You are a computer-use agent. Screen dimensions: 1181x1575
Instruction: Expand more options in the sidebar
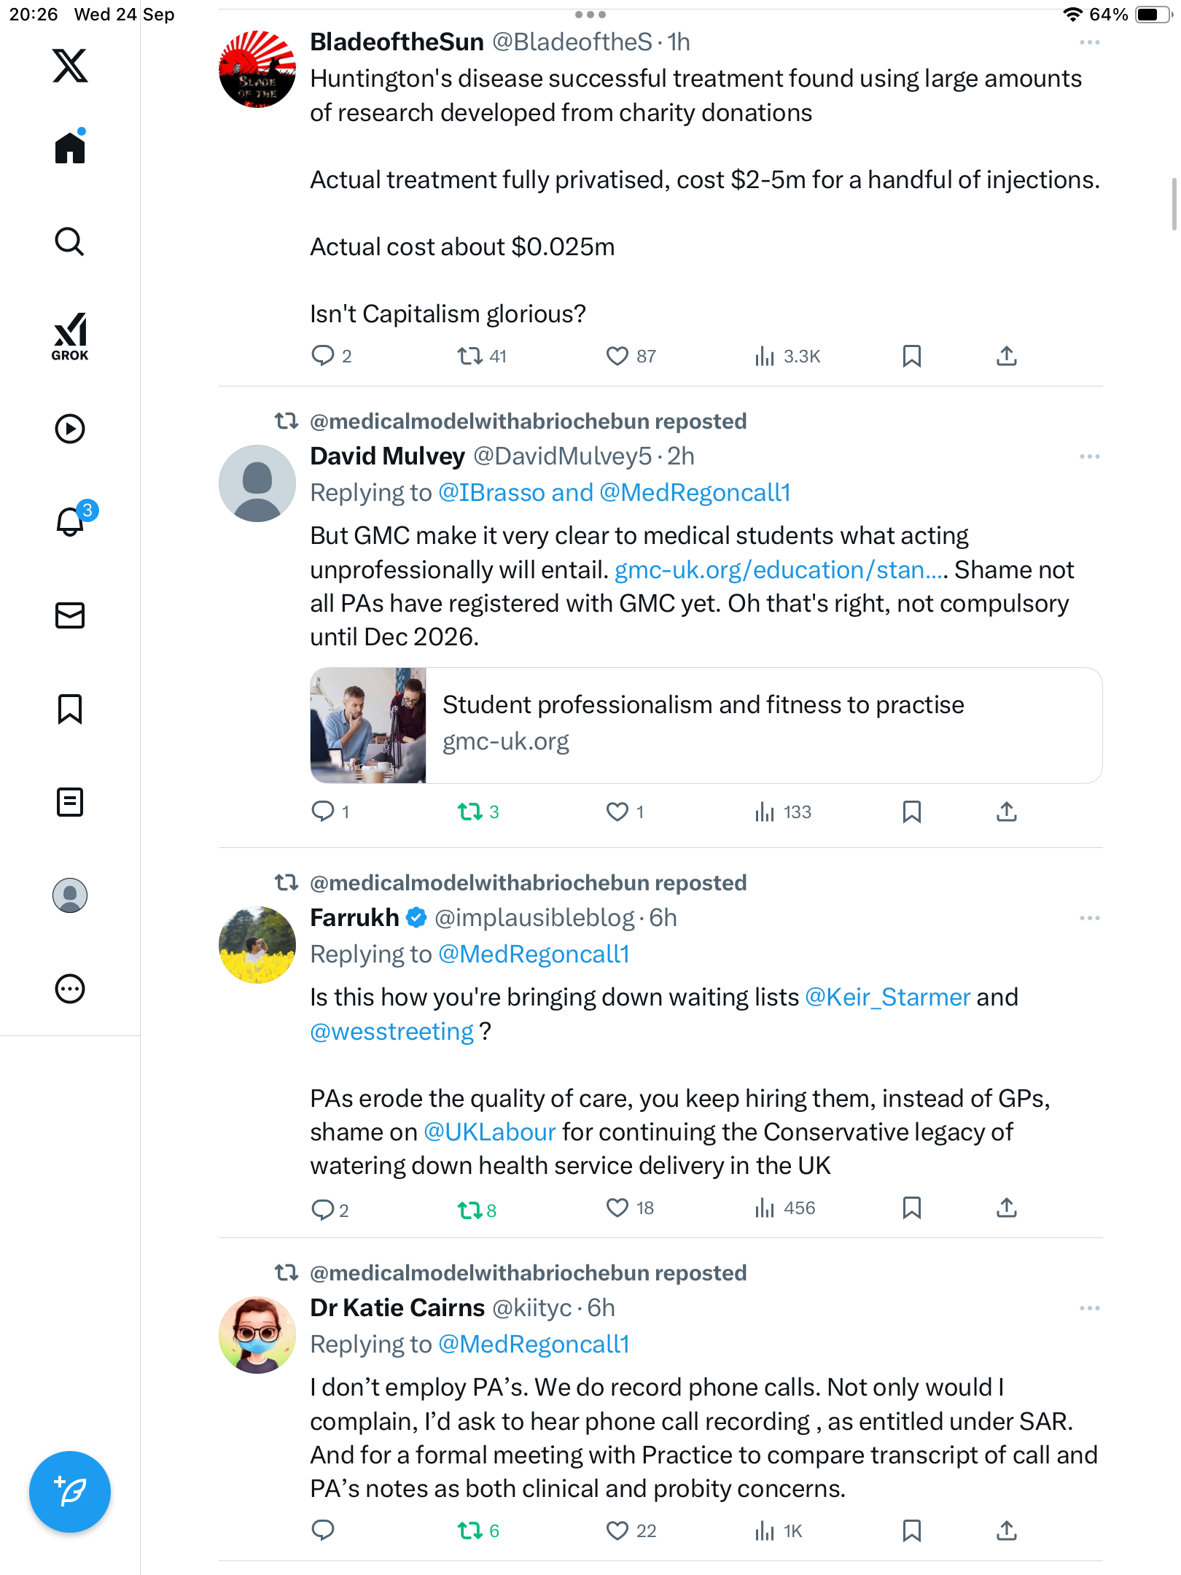70,989
